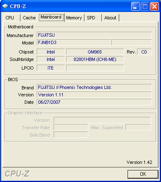161x182 pixels.
Task: Click the C0 revision field
Action: tap(144, 52)
